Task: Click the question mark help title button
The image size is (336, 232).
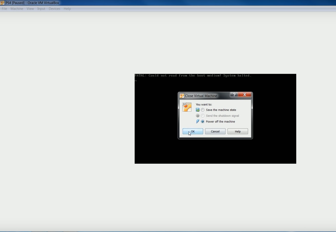Action: tap(234, 94)
